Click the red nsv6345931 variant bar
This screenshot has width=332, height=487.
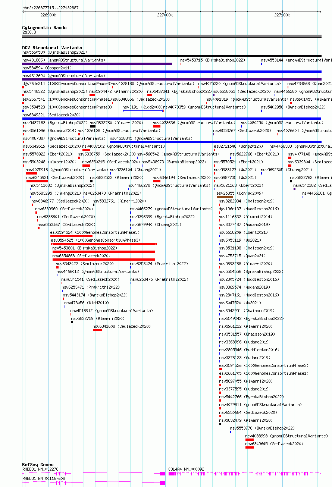click(37, 181)
